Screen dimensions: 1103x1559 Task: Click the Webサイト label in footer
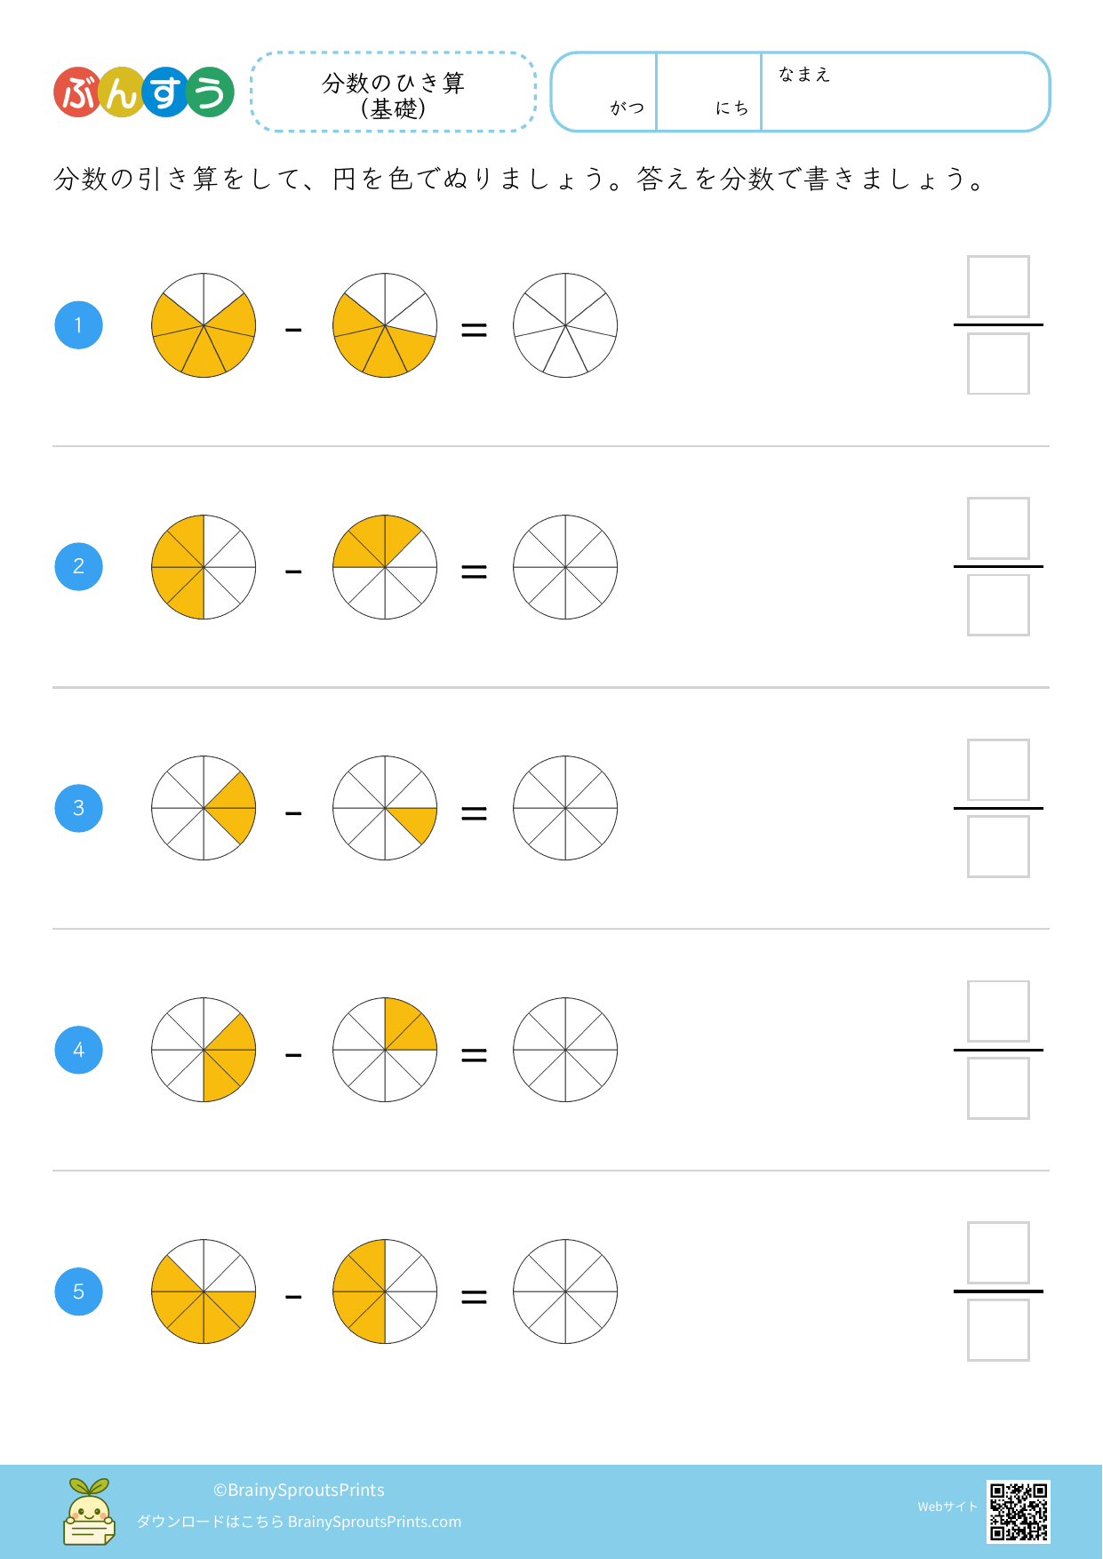click(947, 1507)
